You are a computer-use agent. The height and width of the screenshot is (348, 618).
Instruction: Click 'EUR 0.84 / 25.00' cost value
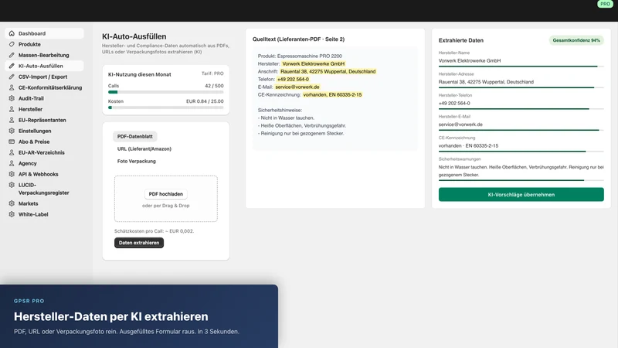(205, 101)
